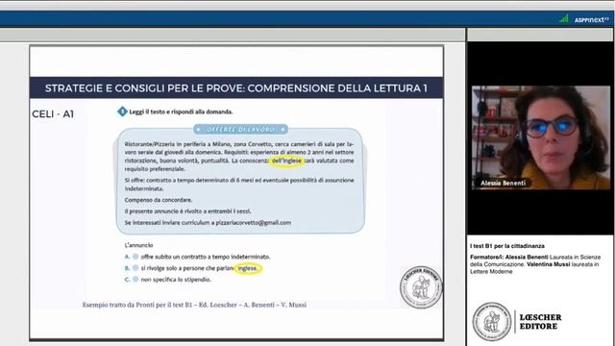Select radio option C about stipendio

135,280
